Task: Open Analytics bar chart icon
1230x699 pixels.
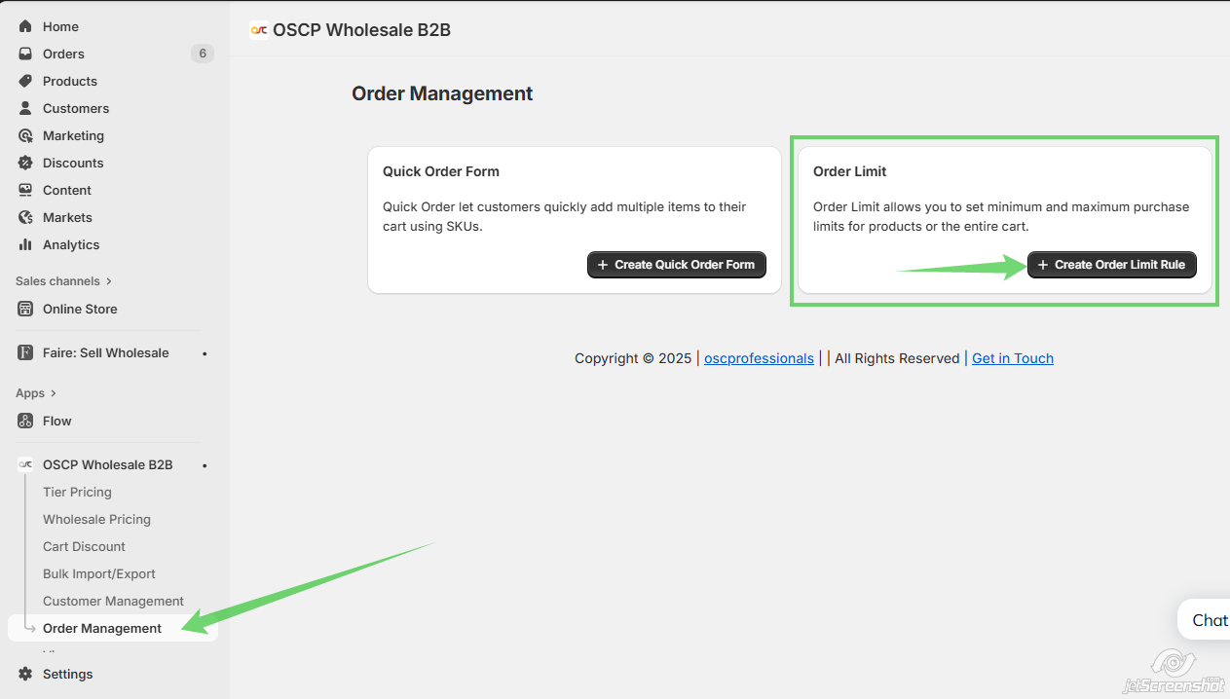Action: point(25,244)
